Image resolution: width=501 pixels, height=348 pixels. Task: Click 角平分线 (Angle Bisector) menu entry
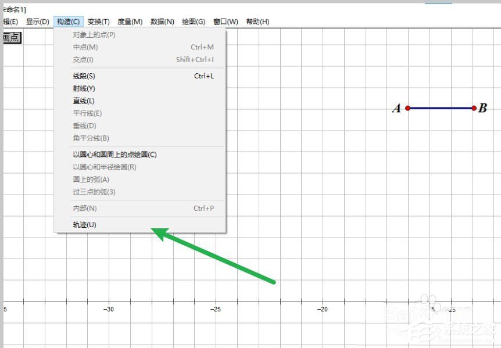tap(90, 138)
